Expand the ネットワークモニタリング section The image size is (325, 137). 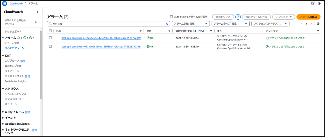(3, 129)
